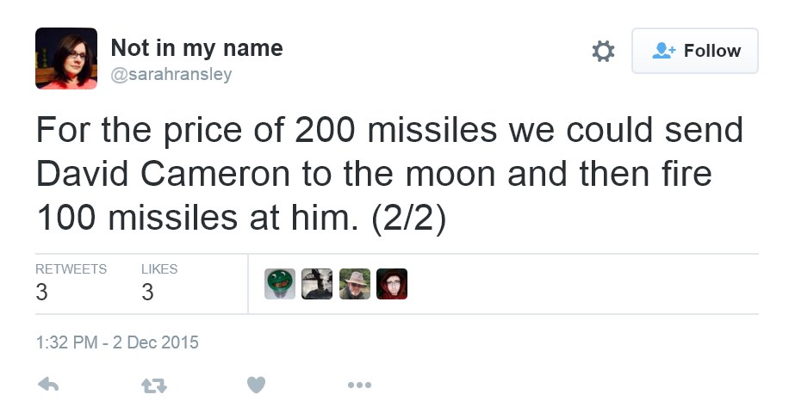789x413 pixels.
Task: Click the "Not in my name" display name
Action: click(196, 48)
